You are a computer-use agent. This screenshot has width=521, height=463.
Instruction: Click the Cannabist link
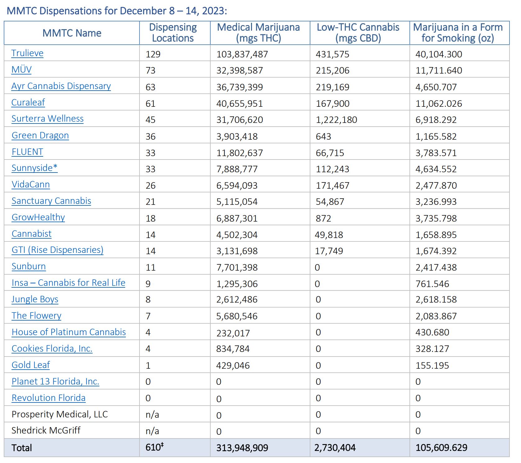click(x=31, y=234)
